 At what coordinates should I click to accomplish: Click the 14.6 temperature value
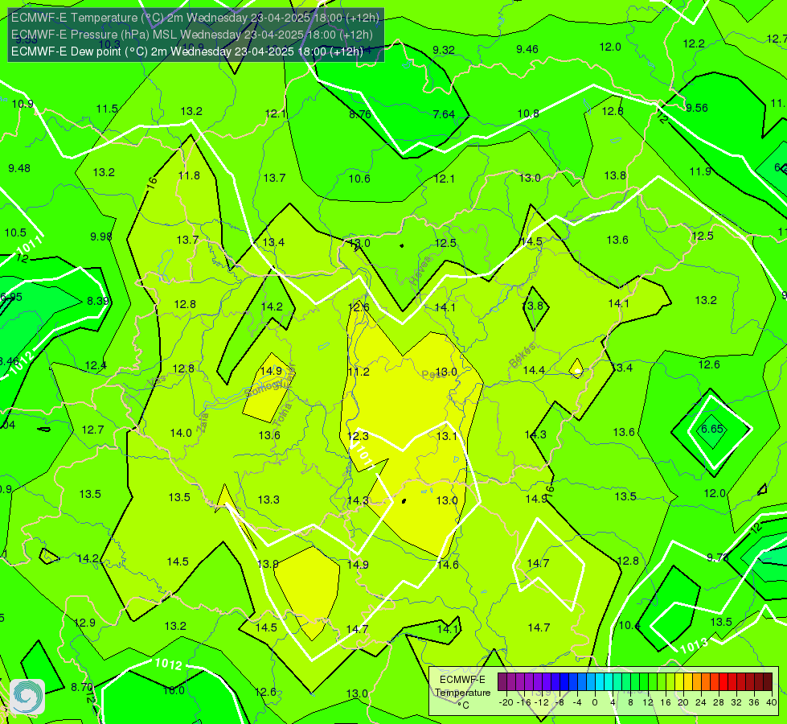(448, 566)
